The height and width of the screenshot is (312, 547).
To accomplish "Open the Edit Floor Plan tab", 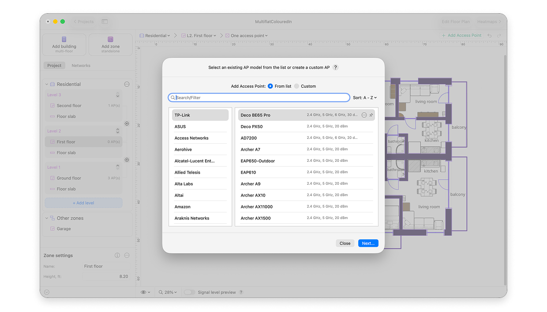I will [x=456, y=22].
